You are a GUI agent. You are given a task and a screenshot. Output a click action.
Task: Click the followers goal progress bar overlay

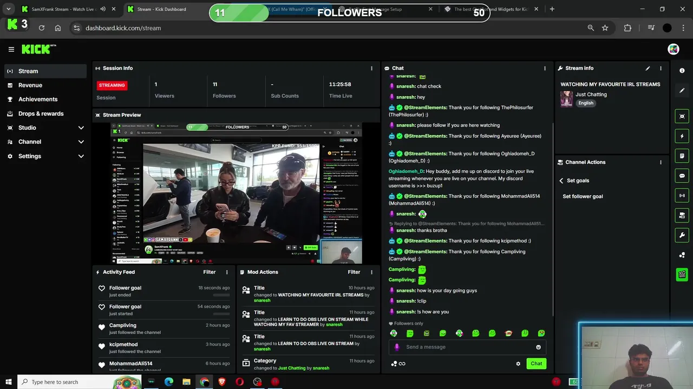350,12
